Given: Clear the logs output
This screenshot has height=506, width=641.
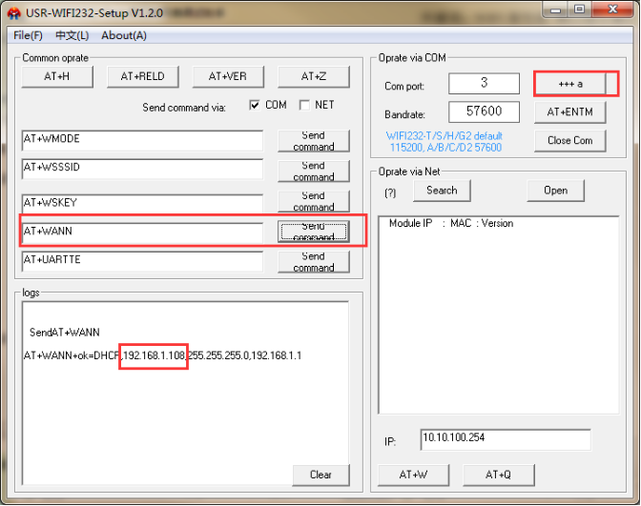Looking at the screenshot, I should [x=320, y=475].
